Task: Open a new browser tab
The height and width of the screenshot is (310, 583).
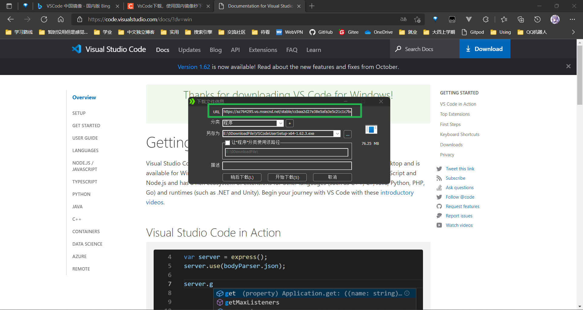Action: click(312, 6)
